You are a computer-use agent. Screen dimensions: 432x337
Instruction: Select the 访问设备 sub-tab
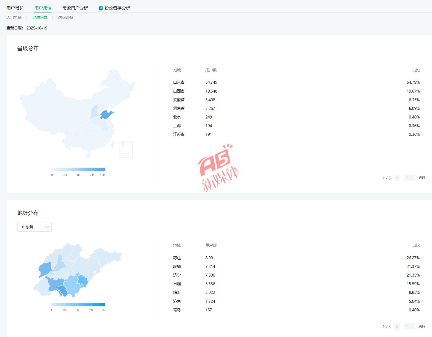[x=65, y=18]
